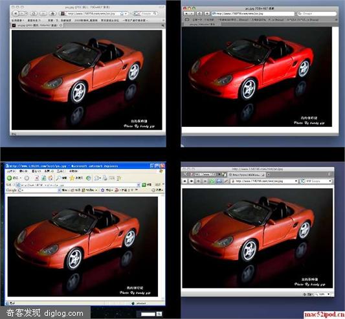Image resolution: width=345 pixels, height=319 pixels.
Task: Click Internet Explorer Favorites star icon
Action: (72, 178)
